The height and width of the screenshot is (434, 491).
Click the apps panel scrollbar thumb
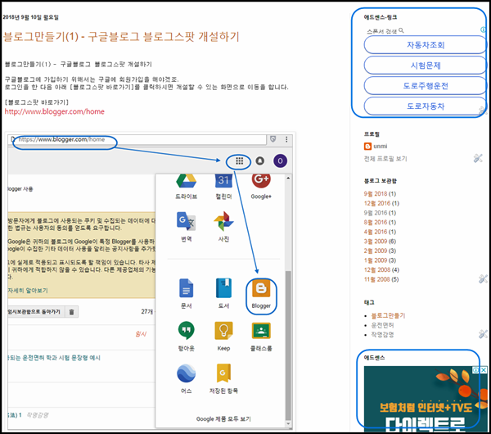288,346
